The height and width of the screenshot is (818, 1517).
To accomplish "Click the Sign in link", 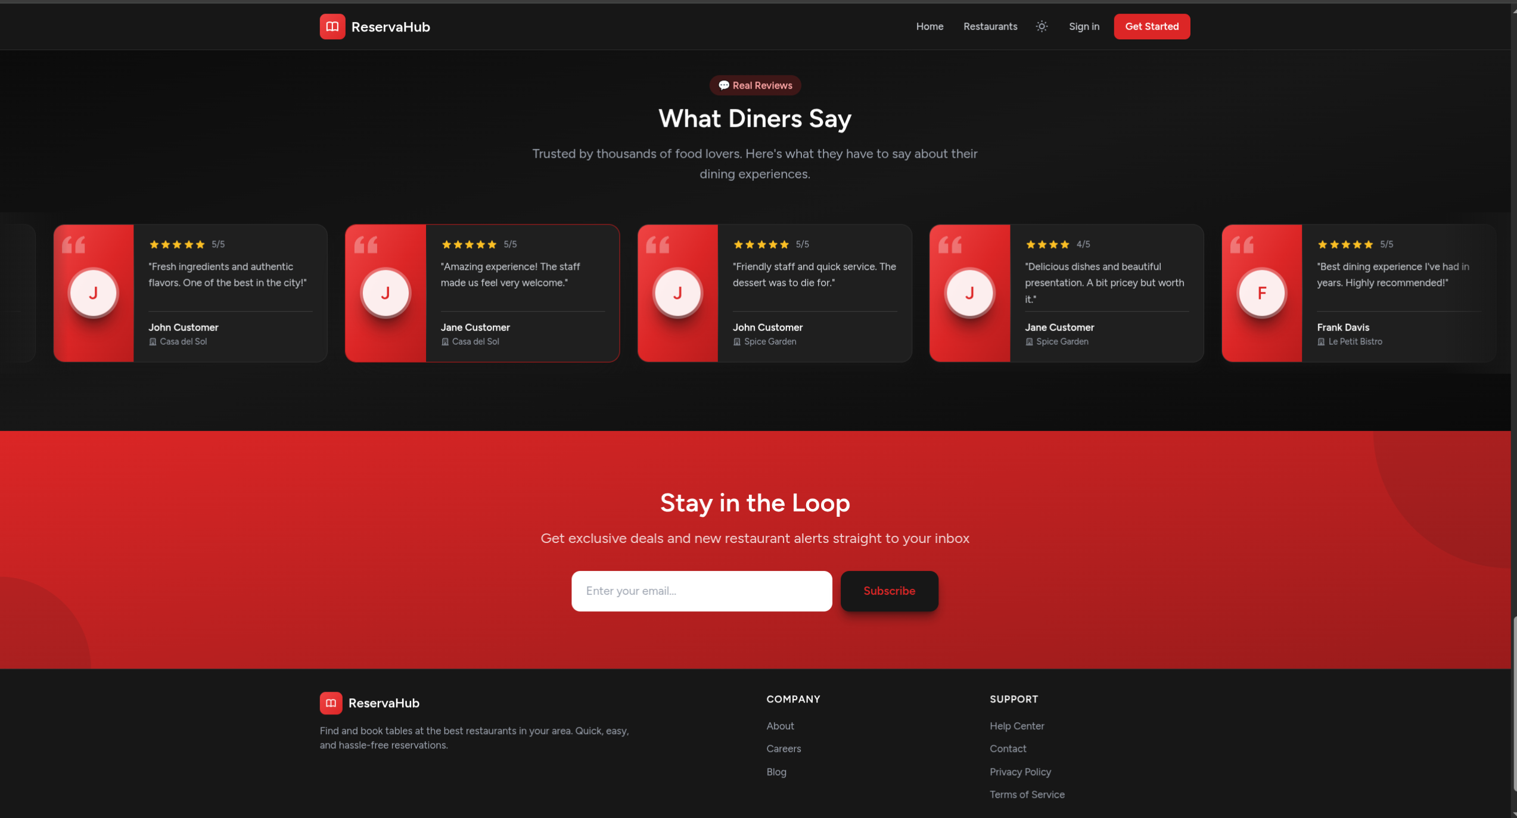I will [x=1084, y=26].
